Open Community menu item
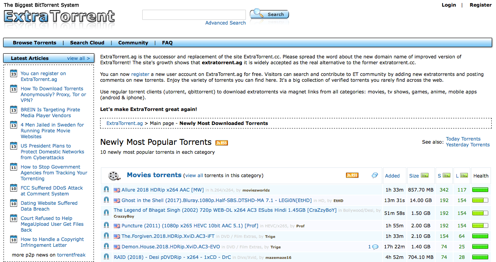The width and height of the screenshot is (496, 262). click(x=133, y=43)
